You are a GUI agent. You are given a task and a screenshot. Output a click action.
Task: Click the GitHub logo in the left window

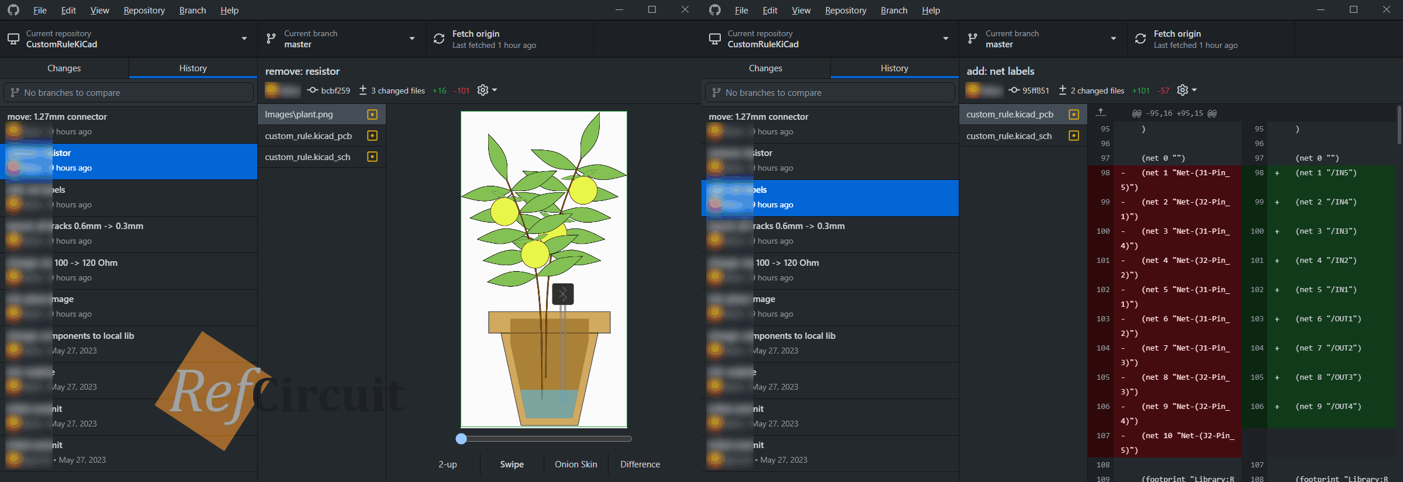click(x=13, y=10)
